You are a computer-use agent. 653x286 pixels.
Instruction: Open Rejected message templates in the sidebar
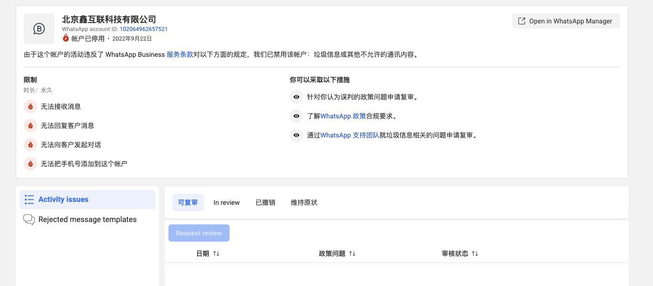[87, 220]
